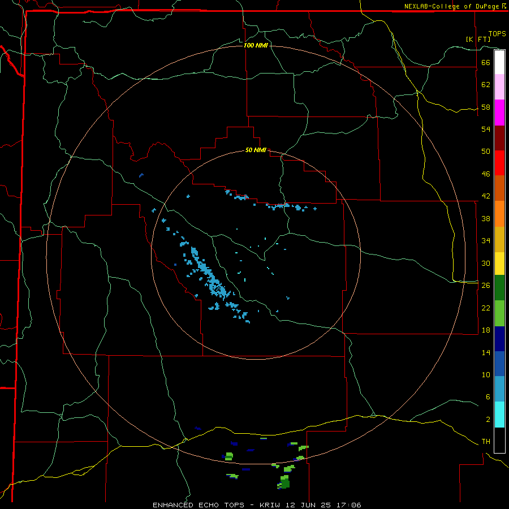Click the medium blue 14 kft legend swatch
The width and height of the screenshot is (509, 509).
pos(499,364)
